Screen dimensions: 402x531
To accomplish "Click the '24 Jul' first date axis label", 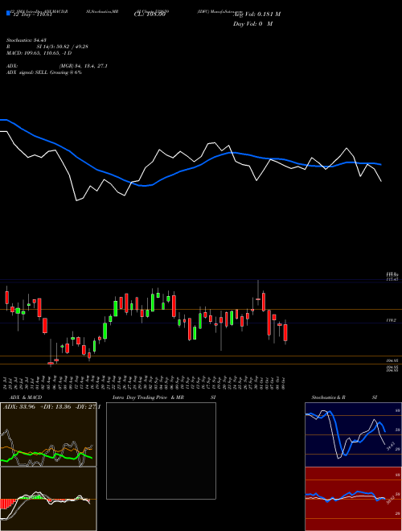I will click(6, 382).
